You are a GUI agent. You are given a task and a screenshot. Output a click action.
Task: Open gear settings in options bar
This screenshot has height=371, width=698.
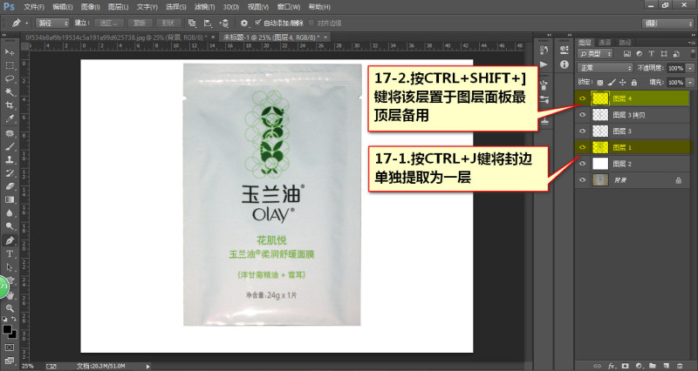pyautogui.click(x=244, y=24)
